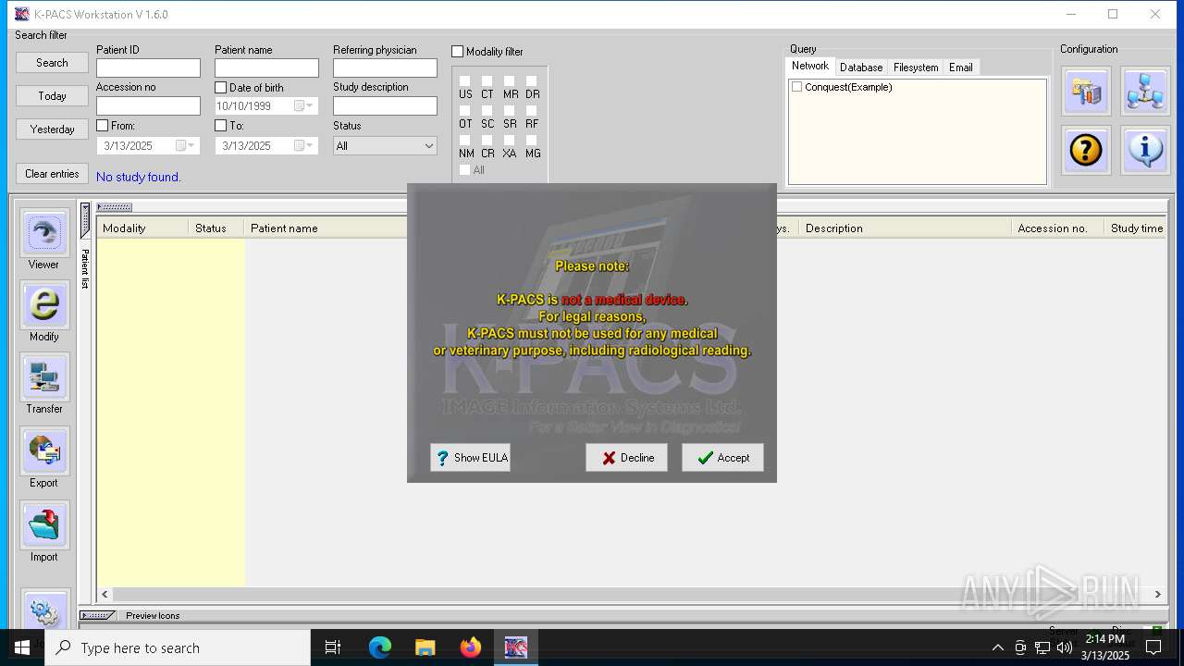Click the horizontal scrollbar left arrow

(105, 595)
